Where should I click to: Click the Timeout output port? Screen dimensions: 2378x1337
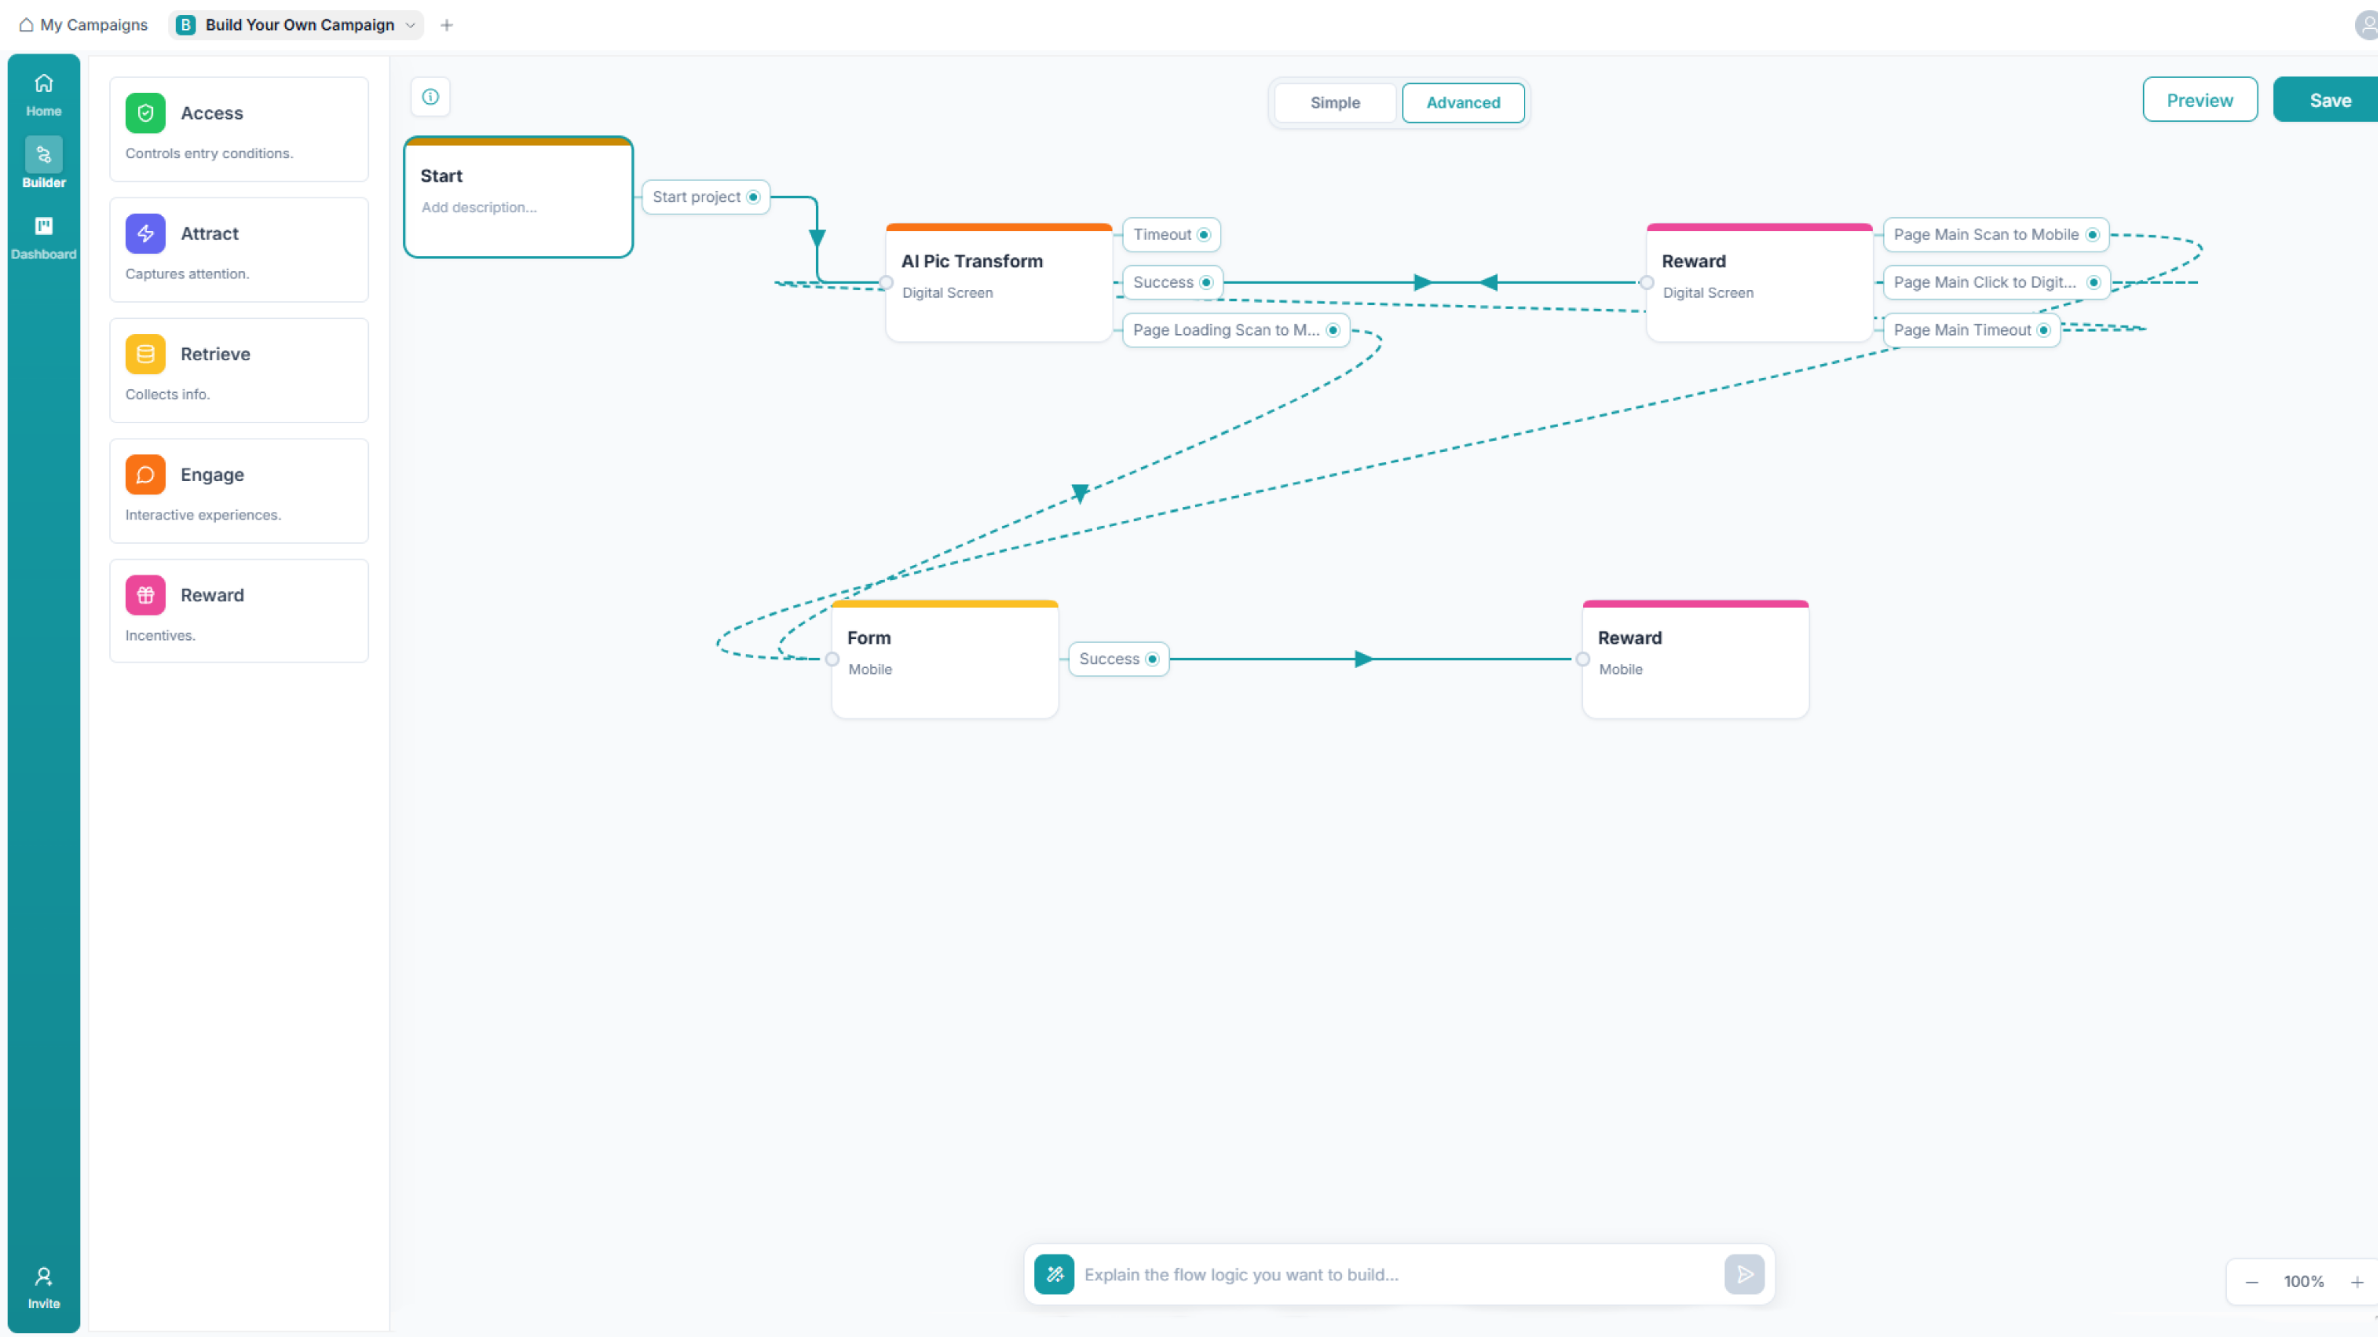pos(1204,235)
